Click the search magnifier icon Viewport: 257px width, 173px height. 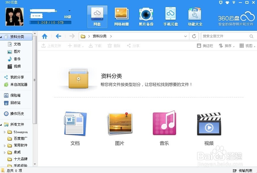pos(251,36)
